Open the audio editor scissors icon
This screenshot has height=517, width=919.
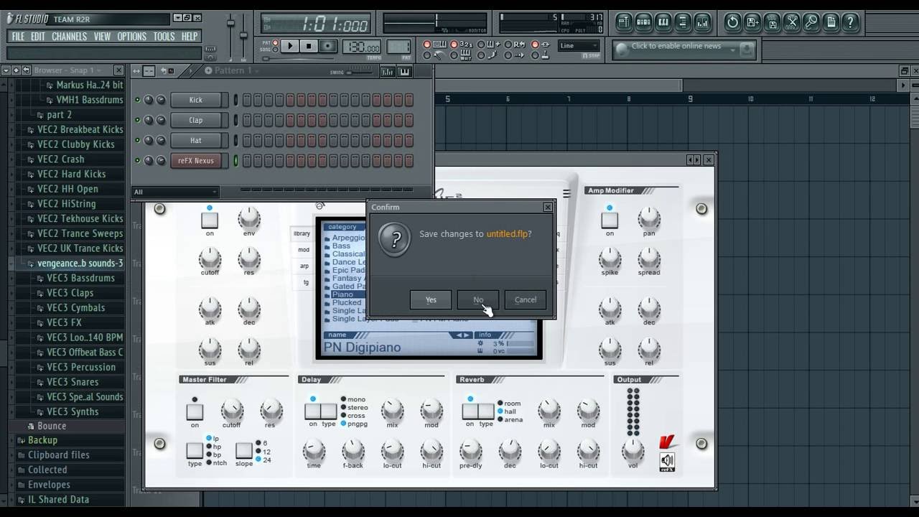(x=792, y=22)
